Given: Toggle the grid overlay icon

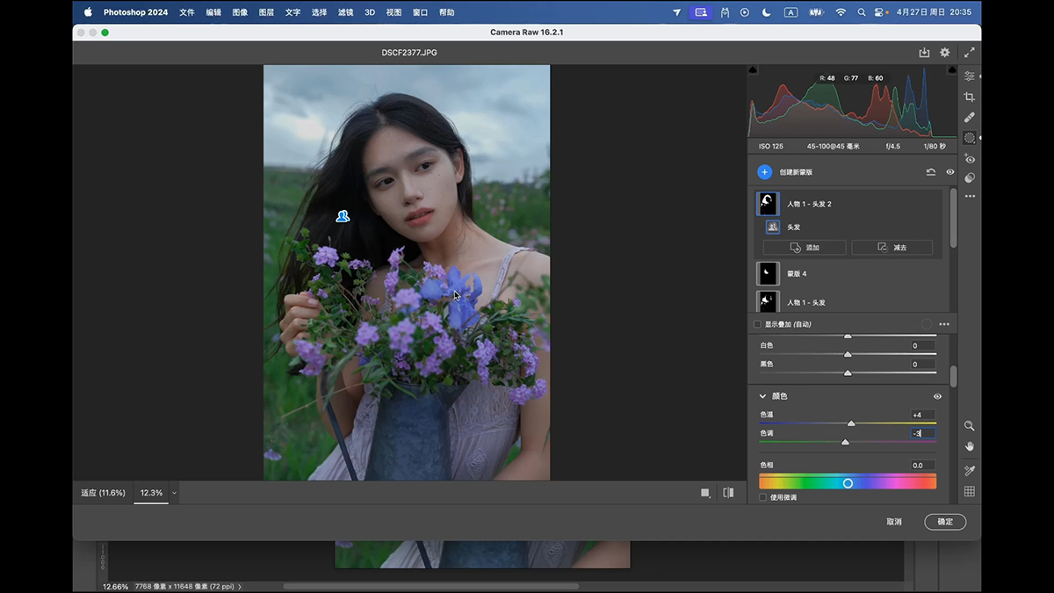Looking at the screenshot, I should (970, 492).
